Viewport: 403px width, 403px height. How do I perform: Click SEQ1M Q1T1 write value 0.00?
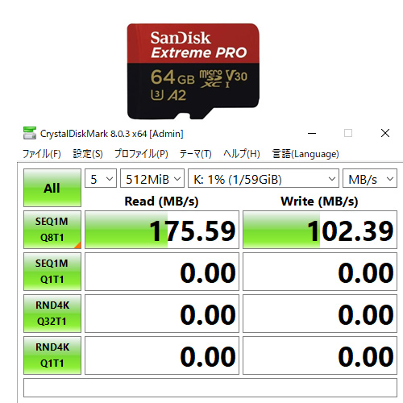tap(320, 272)
